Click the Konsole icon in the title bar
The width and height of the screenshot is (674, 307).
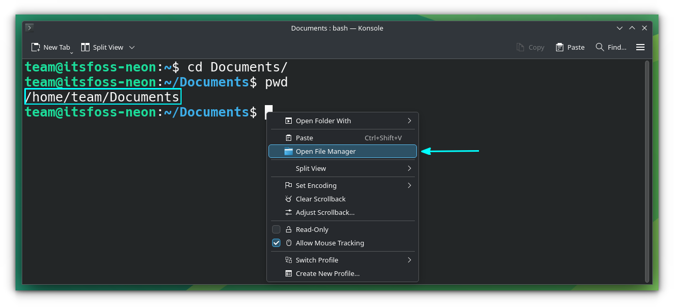[x=29, y=28]
